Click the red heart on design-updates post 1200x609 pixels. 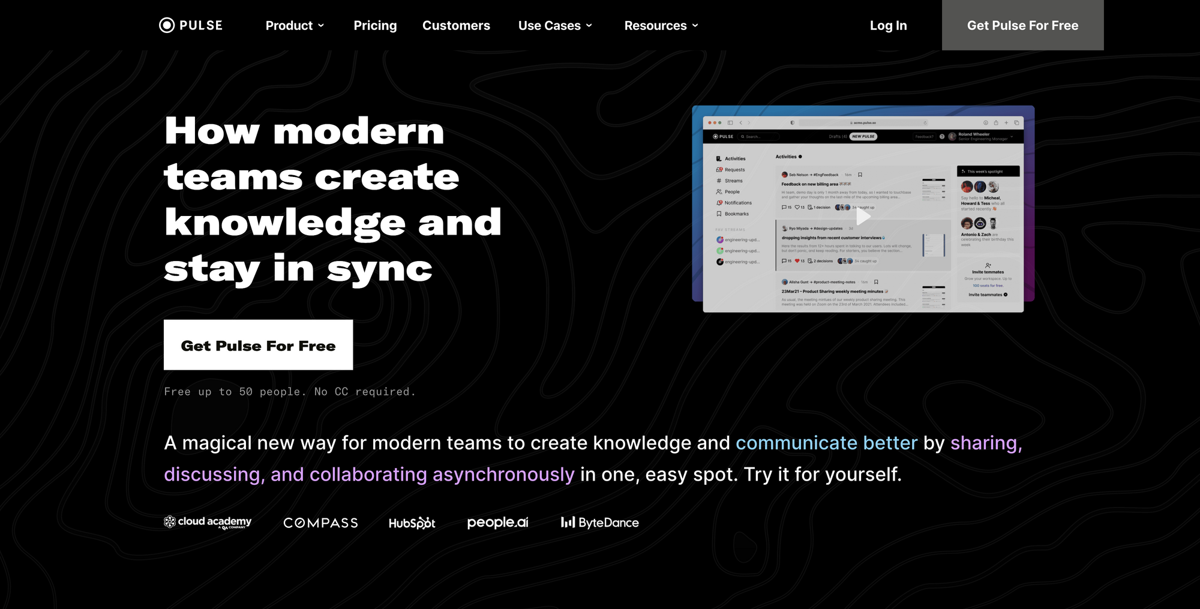click(x=797, y=261)
